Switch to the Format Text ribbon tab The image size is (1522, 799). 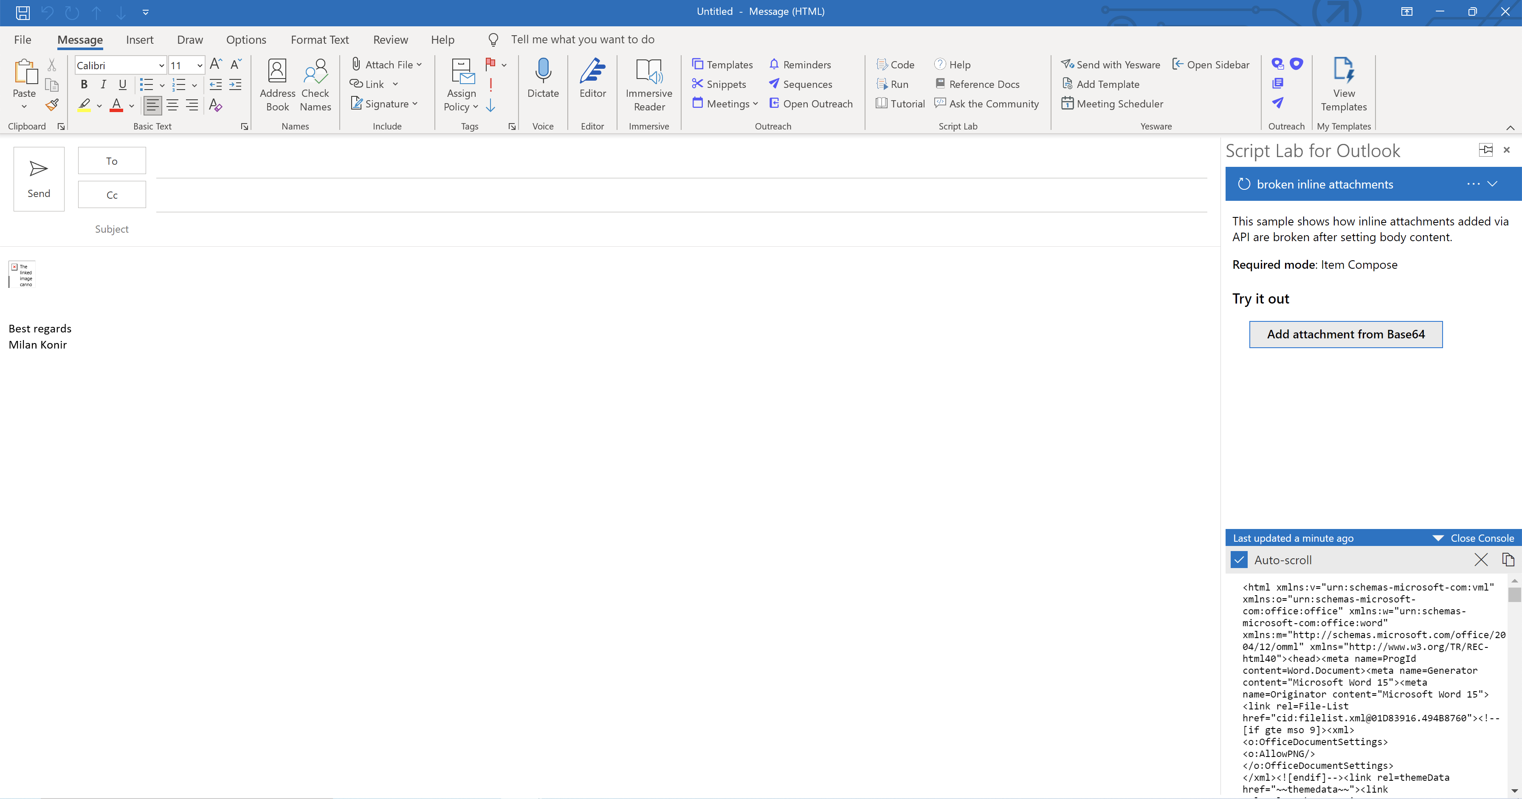click(320, 39)
